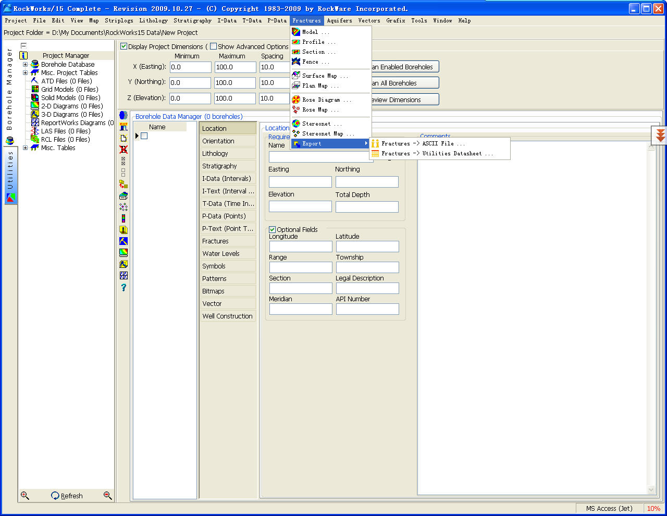This screenshot has width=667, height=516.
Task: Select ATD Files in project tree
Action: pos(66,81)
